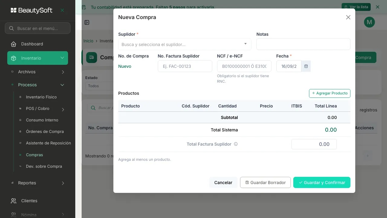Focus the No. Factura Suplidor field
This screenshot has width=387, height=218.
185,66
